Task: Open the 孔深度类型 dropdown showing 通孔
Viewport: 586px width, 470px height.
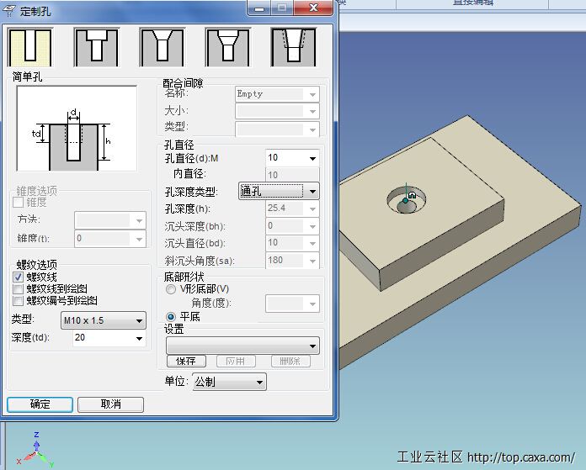Action: tap(279, 191)
